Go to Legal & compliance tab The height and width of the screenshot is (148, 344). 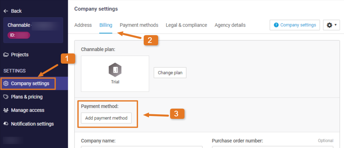(186, 25)
